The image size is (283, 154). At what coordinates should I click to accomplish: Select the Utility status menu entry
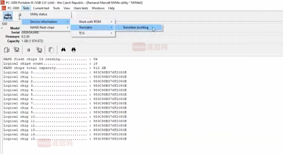click(46, 14)
